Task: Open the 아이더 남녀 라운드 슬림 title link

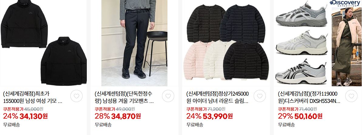Action: pos(218,97)
